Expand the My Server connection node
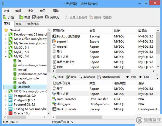Viewport: 162px width, 126px height. coord(6,43)
